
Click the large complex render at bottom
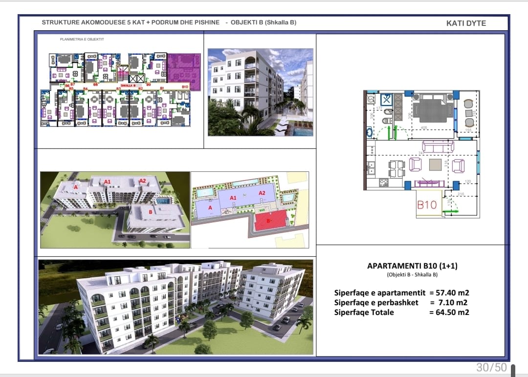176,307
